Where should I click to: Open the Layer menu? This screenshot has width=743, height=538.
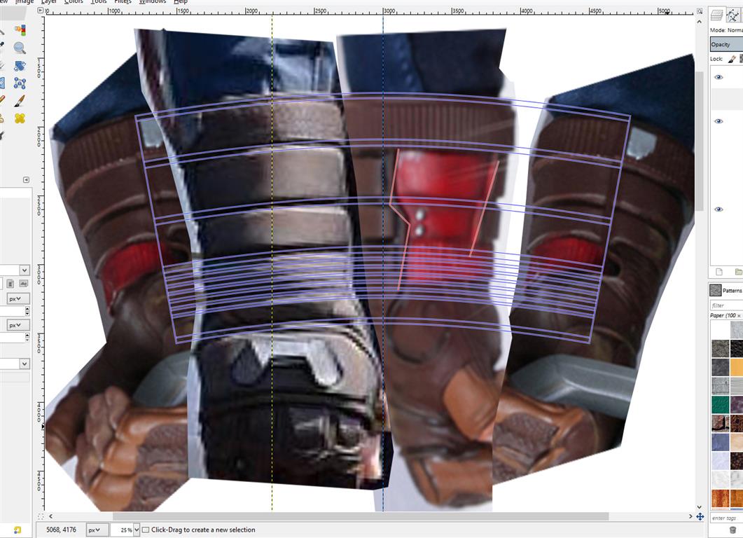[49, 2]
